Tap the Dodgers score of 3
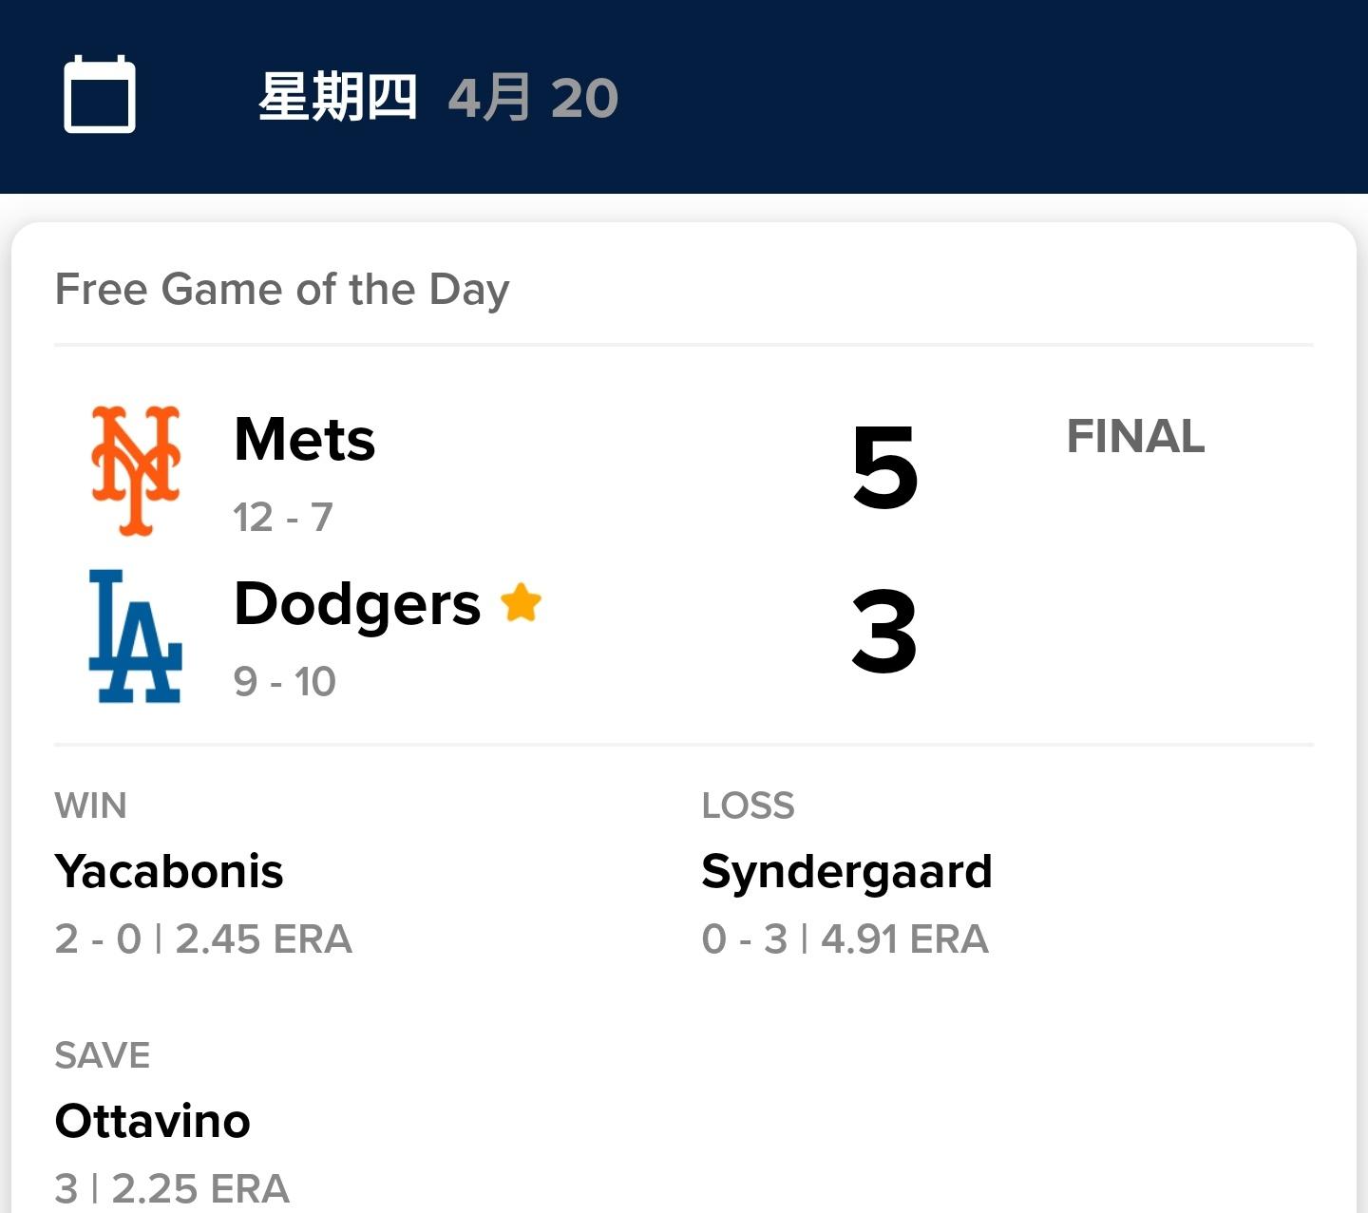The image size is (1368, 1213). point(884,631)
